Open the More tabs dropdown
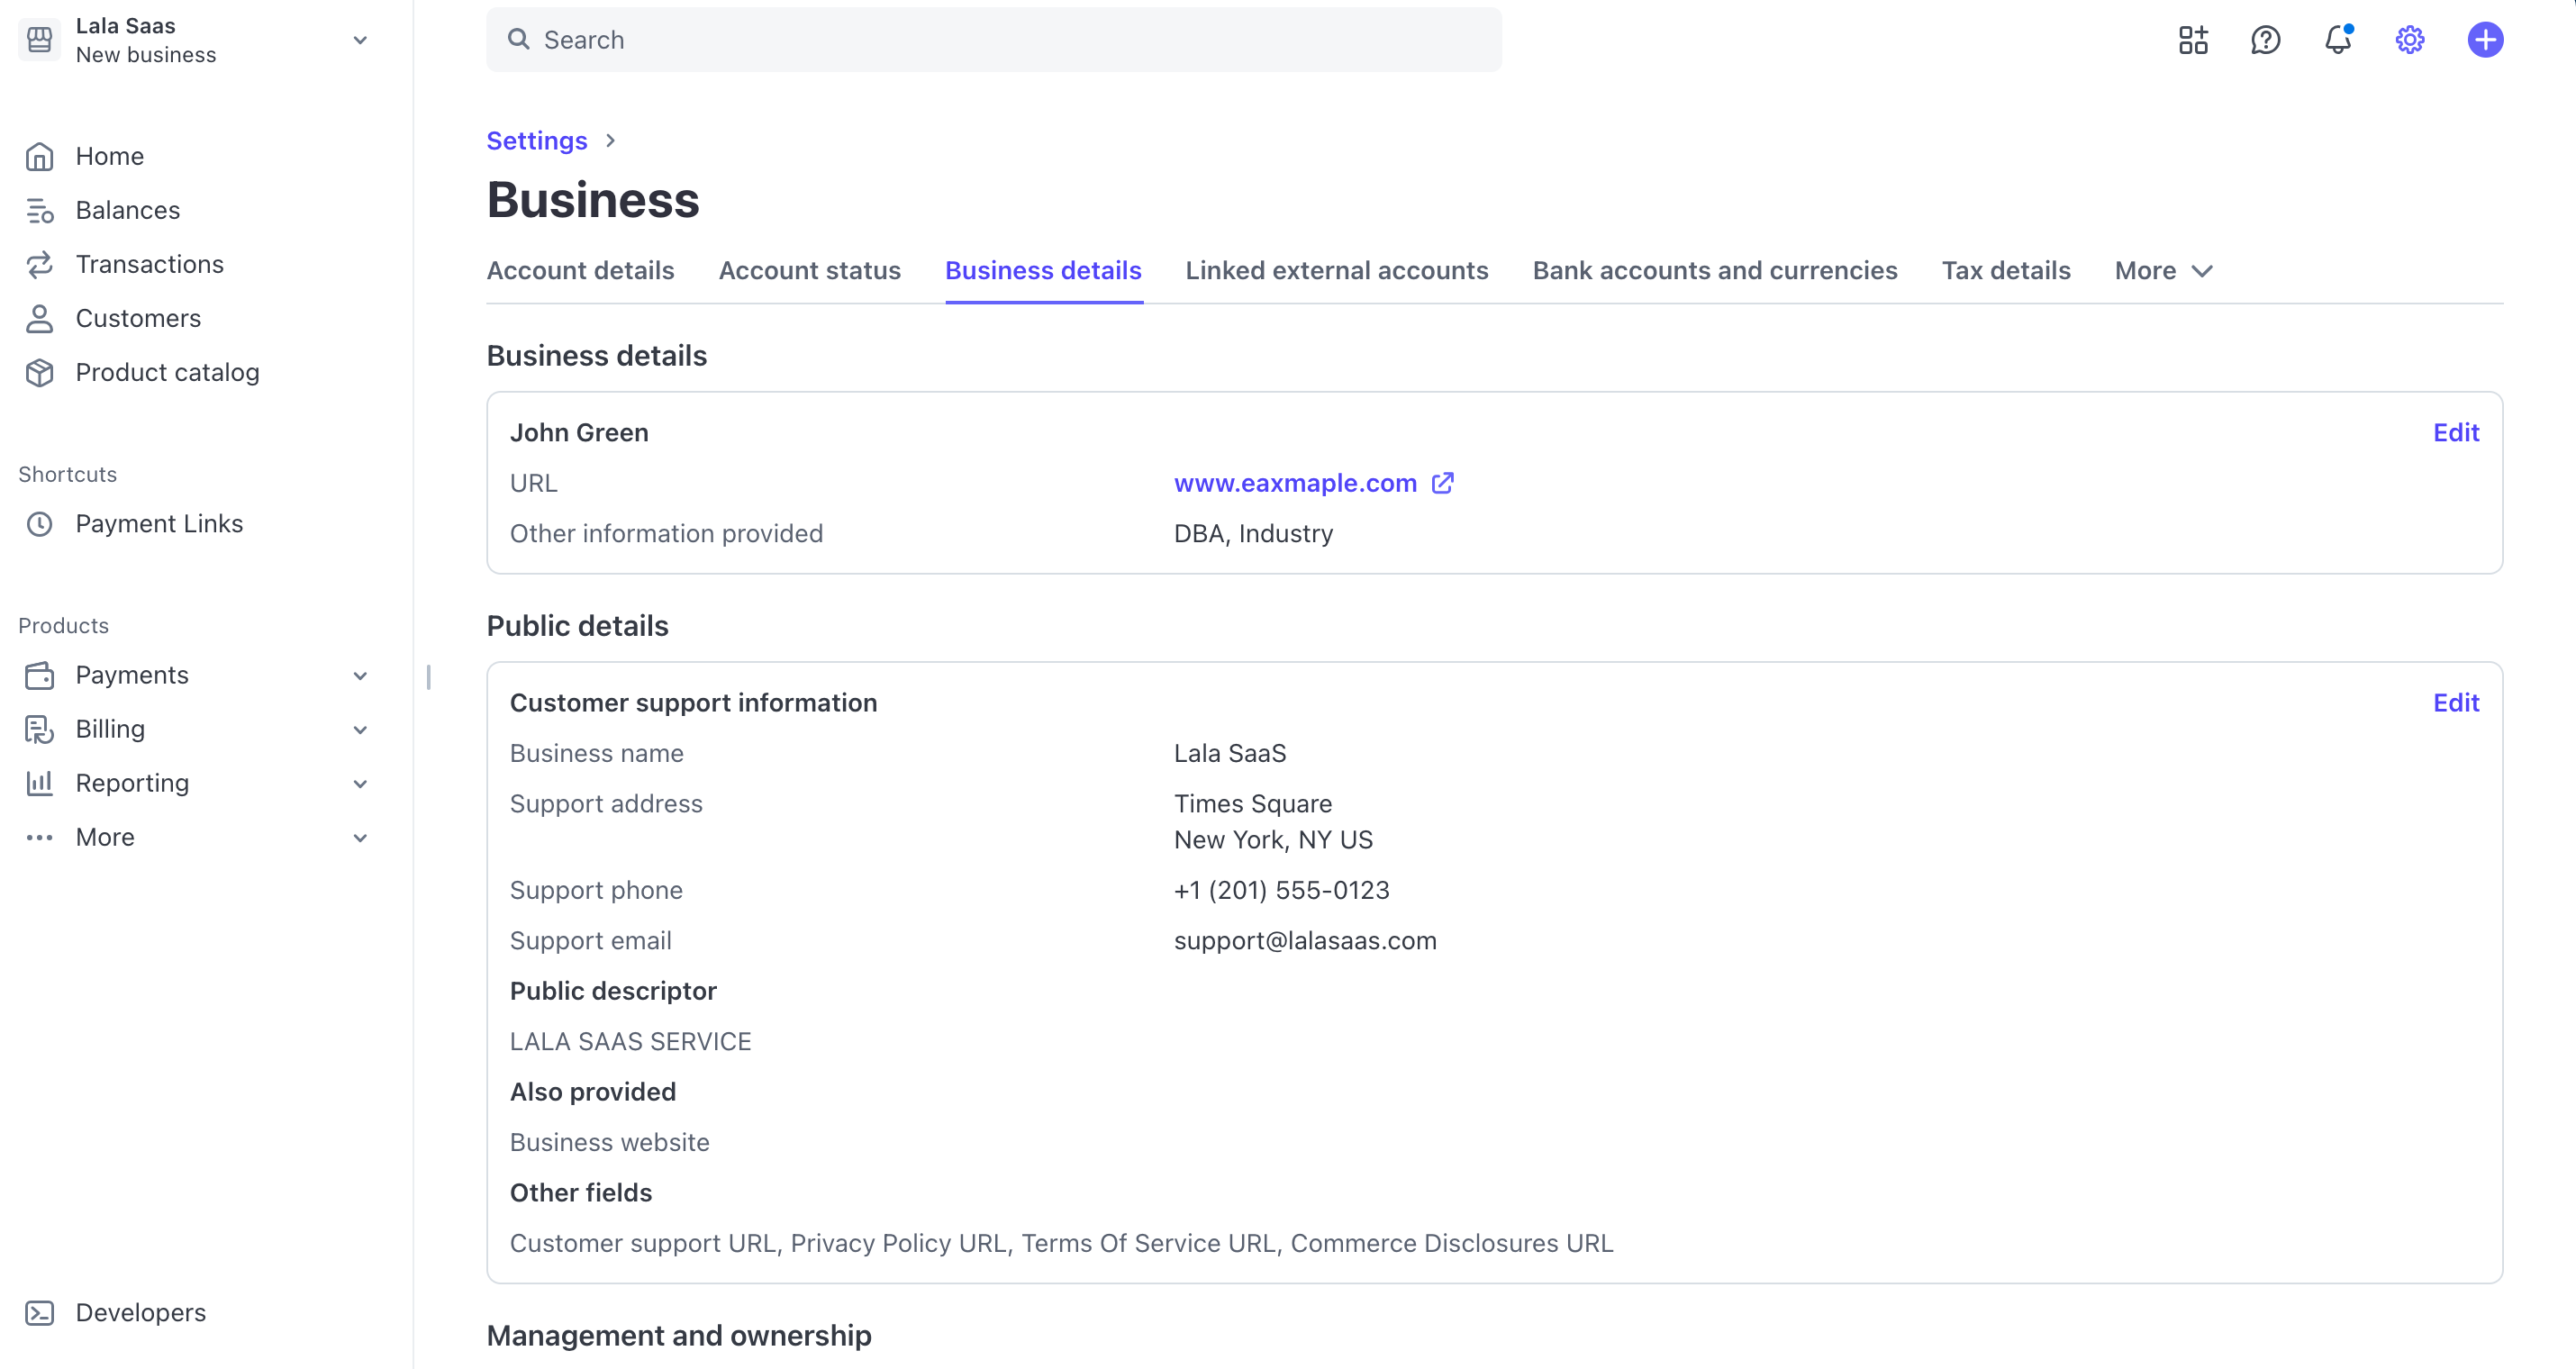 tap(2163, 270)
